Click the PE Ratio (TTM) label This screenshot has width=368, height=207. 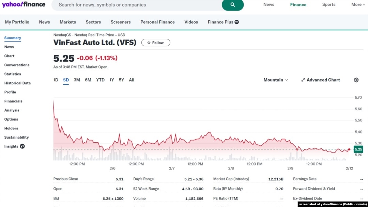click(x=226, y=198)
